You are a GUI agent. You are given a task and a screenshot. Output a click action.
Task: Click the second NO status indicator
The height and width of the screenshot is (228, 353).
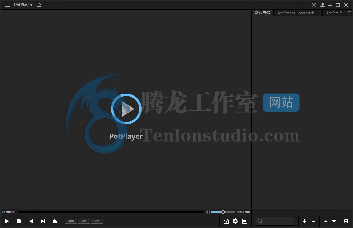pyautogui.click(x=96, y=222)
